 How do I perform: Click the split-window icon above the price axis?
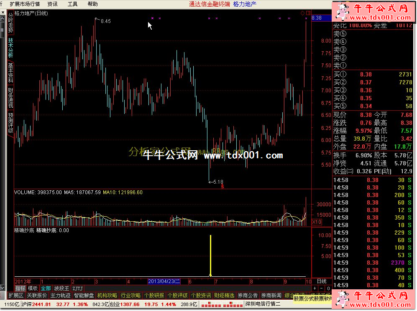tap(308, 13)
